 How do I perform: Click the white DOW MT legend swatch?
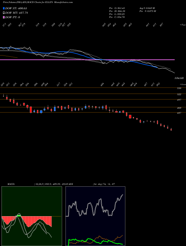click(4, 13)
